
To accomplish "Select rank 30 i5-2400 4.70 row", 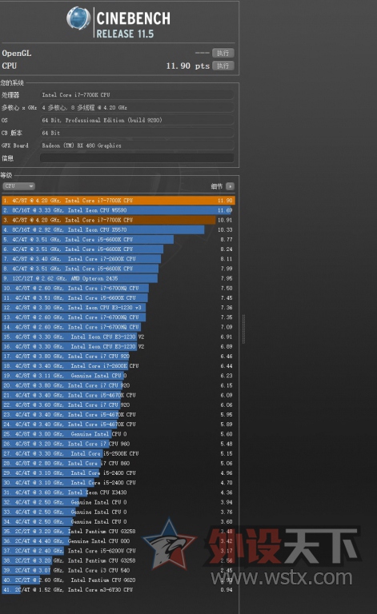I will click(x=118, y=483).
